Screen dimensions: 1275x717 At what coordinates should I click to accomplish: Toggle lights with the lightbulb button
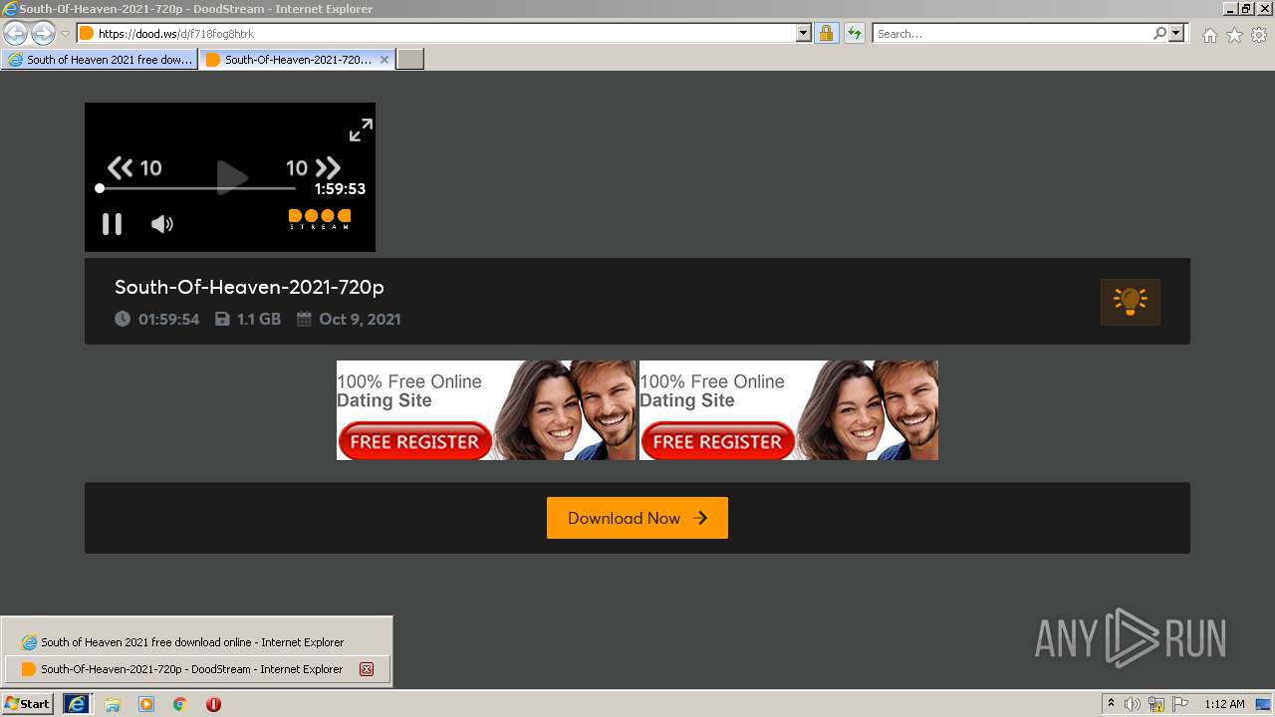coord(1130,302)
